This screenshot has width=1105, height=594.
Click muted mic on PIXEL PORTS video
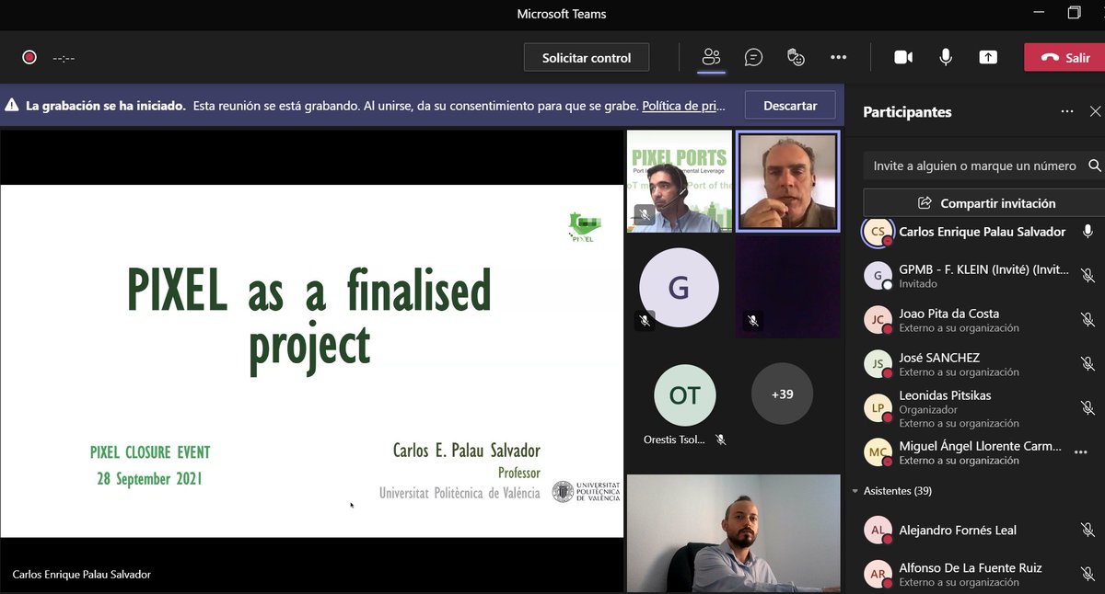click(645, 215)
